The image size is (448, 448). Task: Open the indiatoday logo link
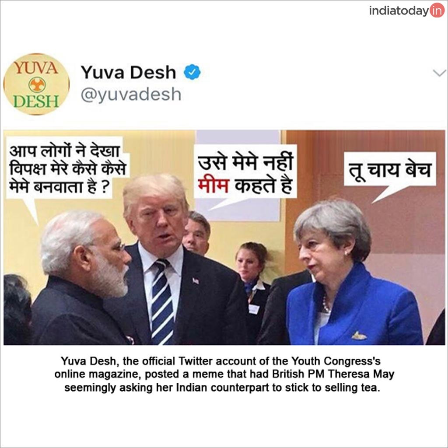coord(406,10)
